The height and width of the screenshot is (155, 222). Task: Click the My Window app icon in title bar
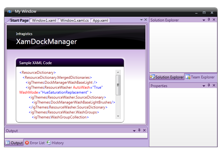coord(10,11)
